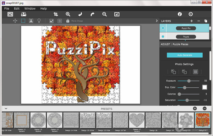The height and width of the screenshot is (136, 213).
Task: Open image icon in top toolbar
Action: click(x=10, y=14)
